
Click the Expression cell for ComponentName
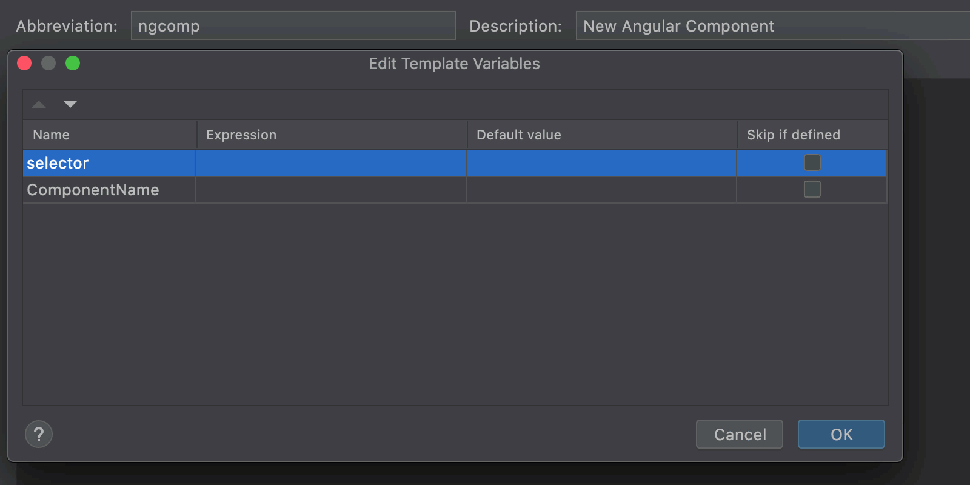point(330,190)
